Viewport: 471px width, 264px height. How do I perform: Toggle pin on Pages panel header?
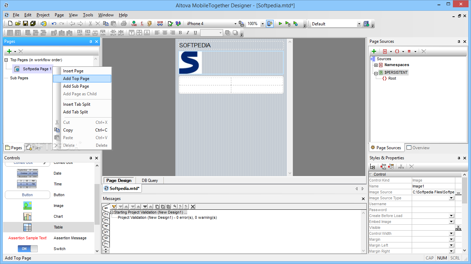91,41
